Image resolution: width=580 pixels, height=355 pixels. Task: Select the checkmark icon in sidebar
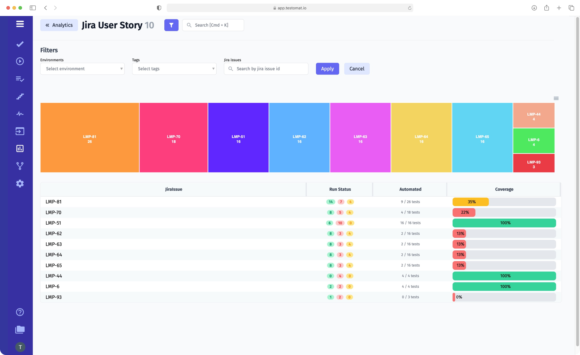pos(19,44)
